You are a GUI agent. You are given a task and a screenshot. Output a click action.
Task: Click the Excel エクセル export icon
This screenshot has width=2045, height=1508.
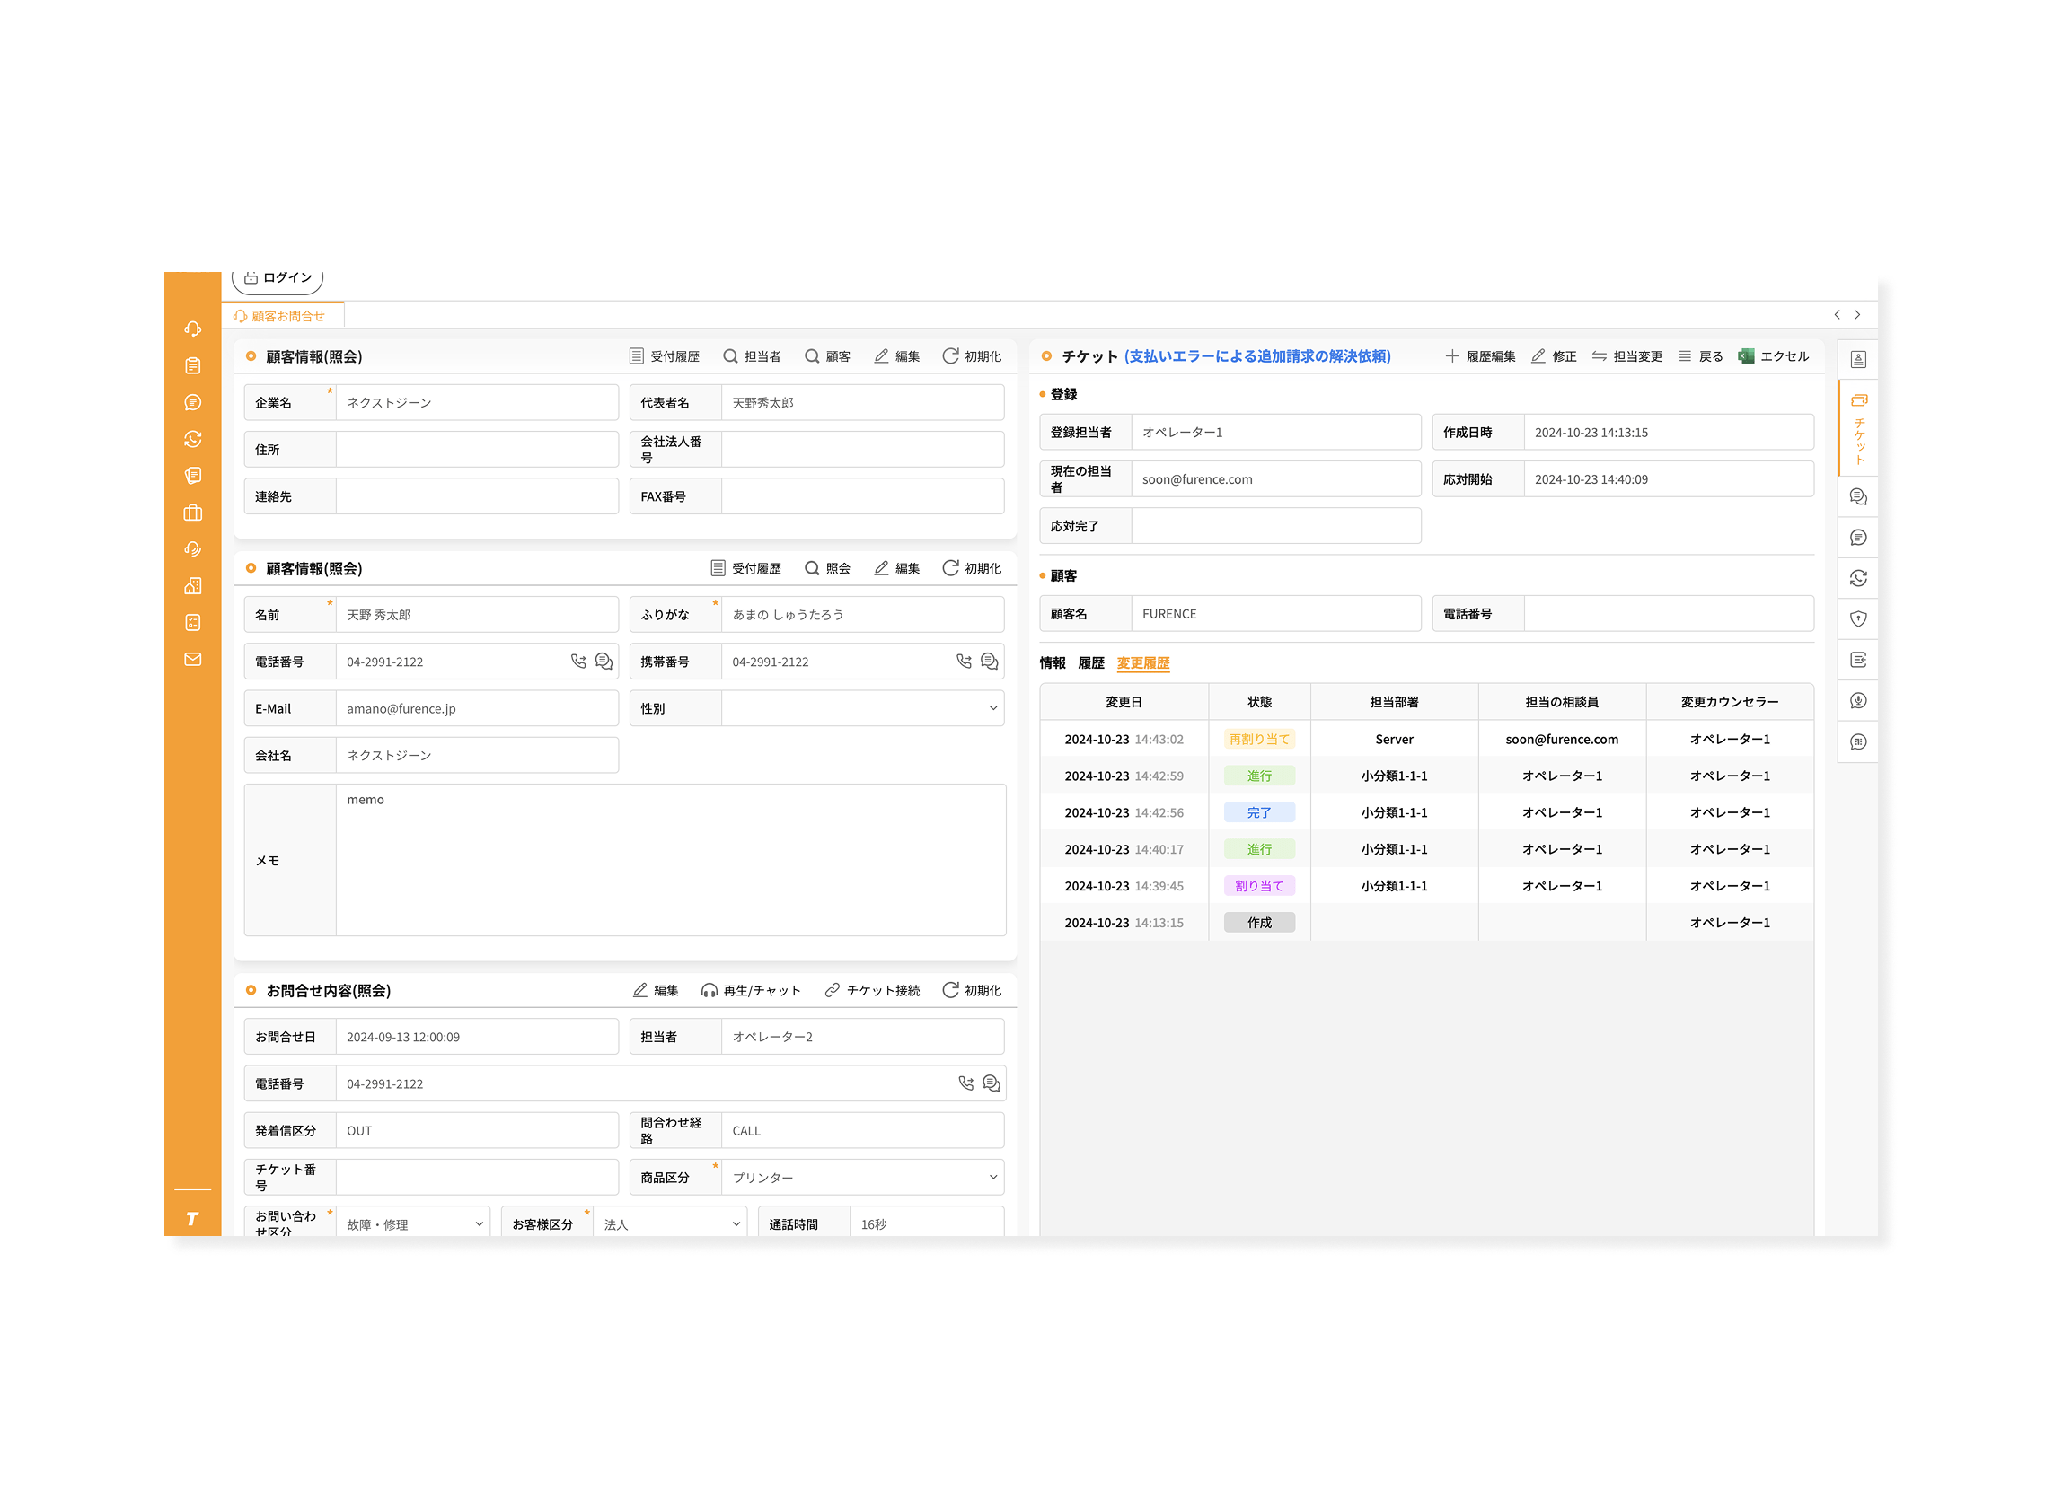coord(1745,356)
